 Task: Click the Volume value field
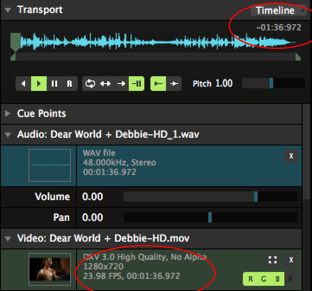tap(93, 197)
